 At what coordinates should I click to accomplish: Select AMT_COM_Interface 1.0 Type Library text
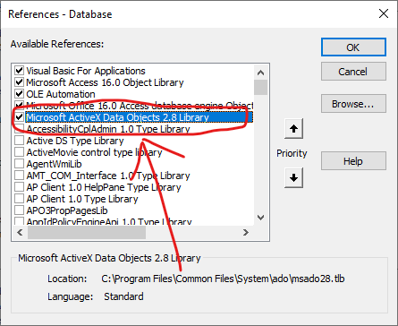[108, 176]
